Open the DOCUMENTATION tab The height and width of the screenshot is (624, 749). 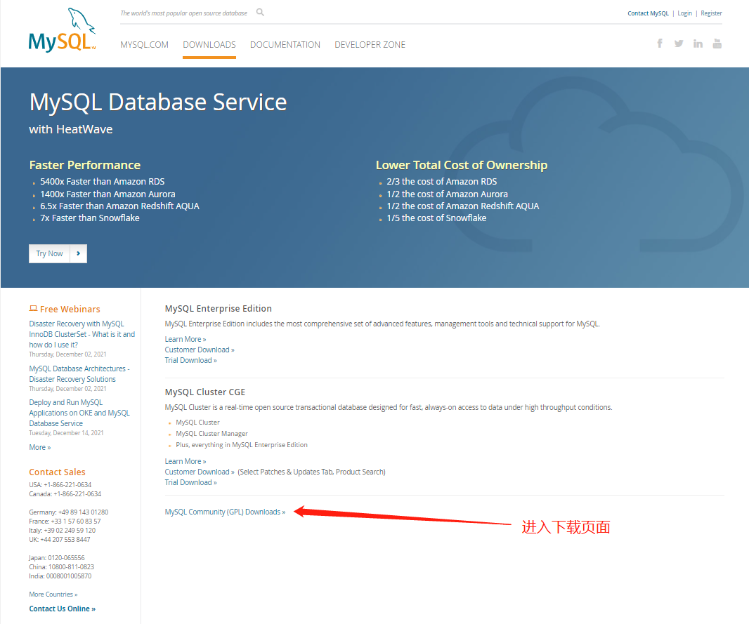pyautogui.click(x=285, y=45)
